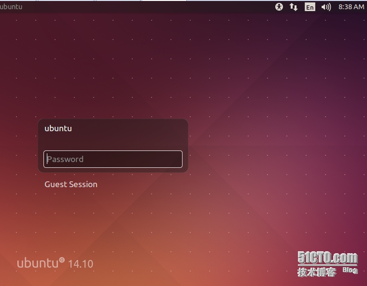Click the ubuntu hostname in top panel

coord(11,7)
